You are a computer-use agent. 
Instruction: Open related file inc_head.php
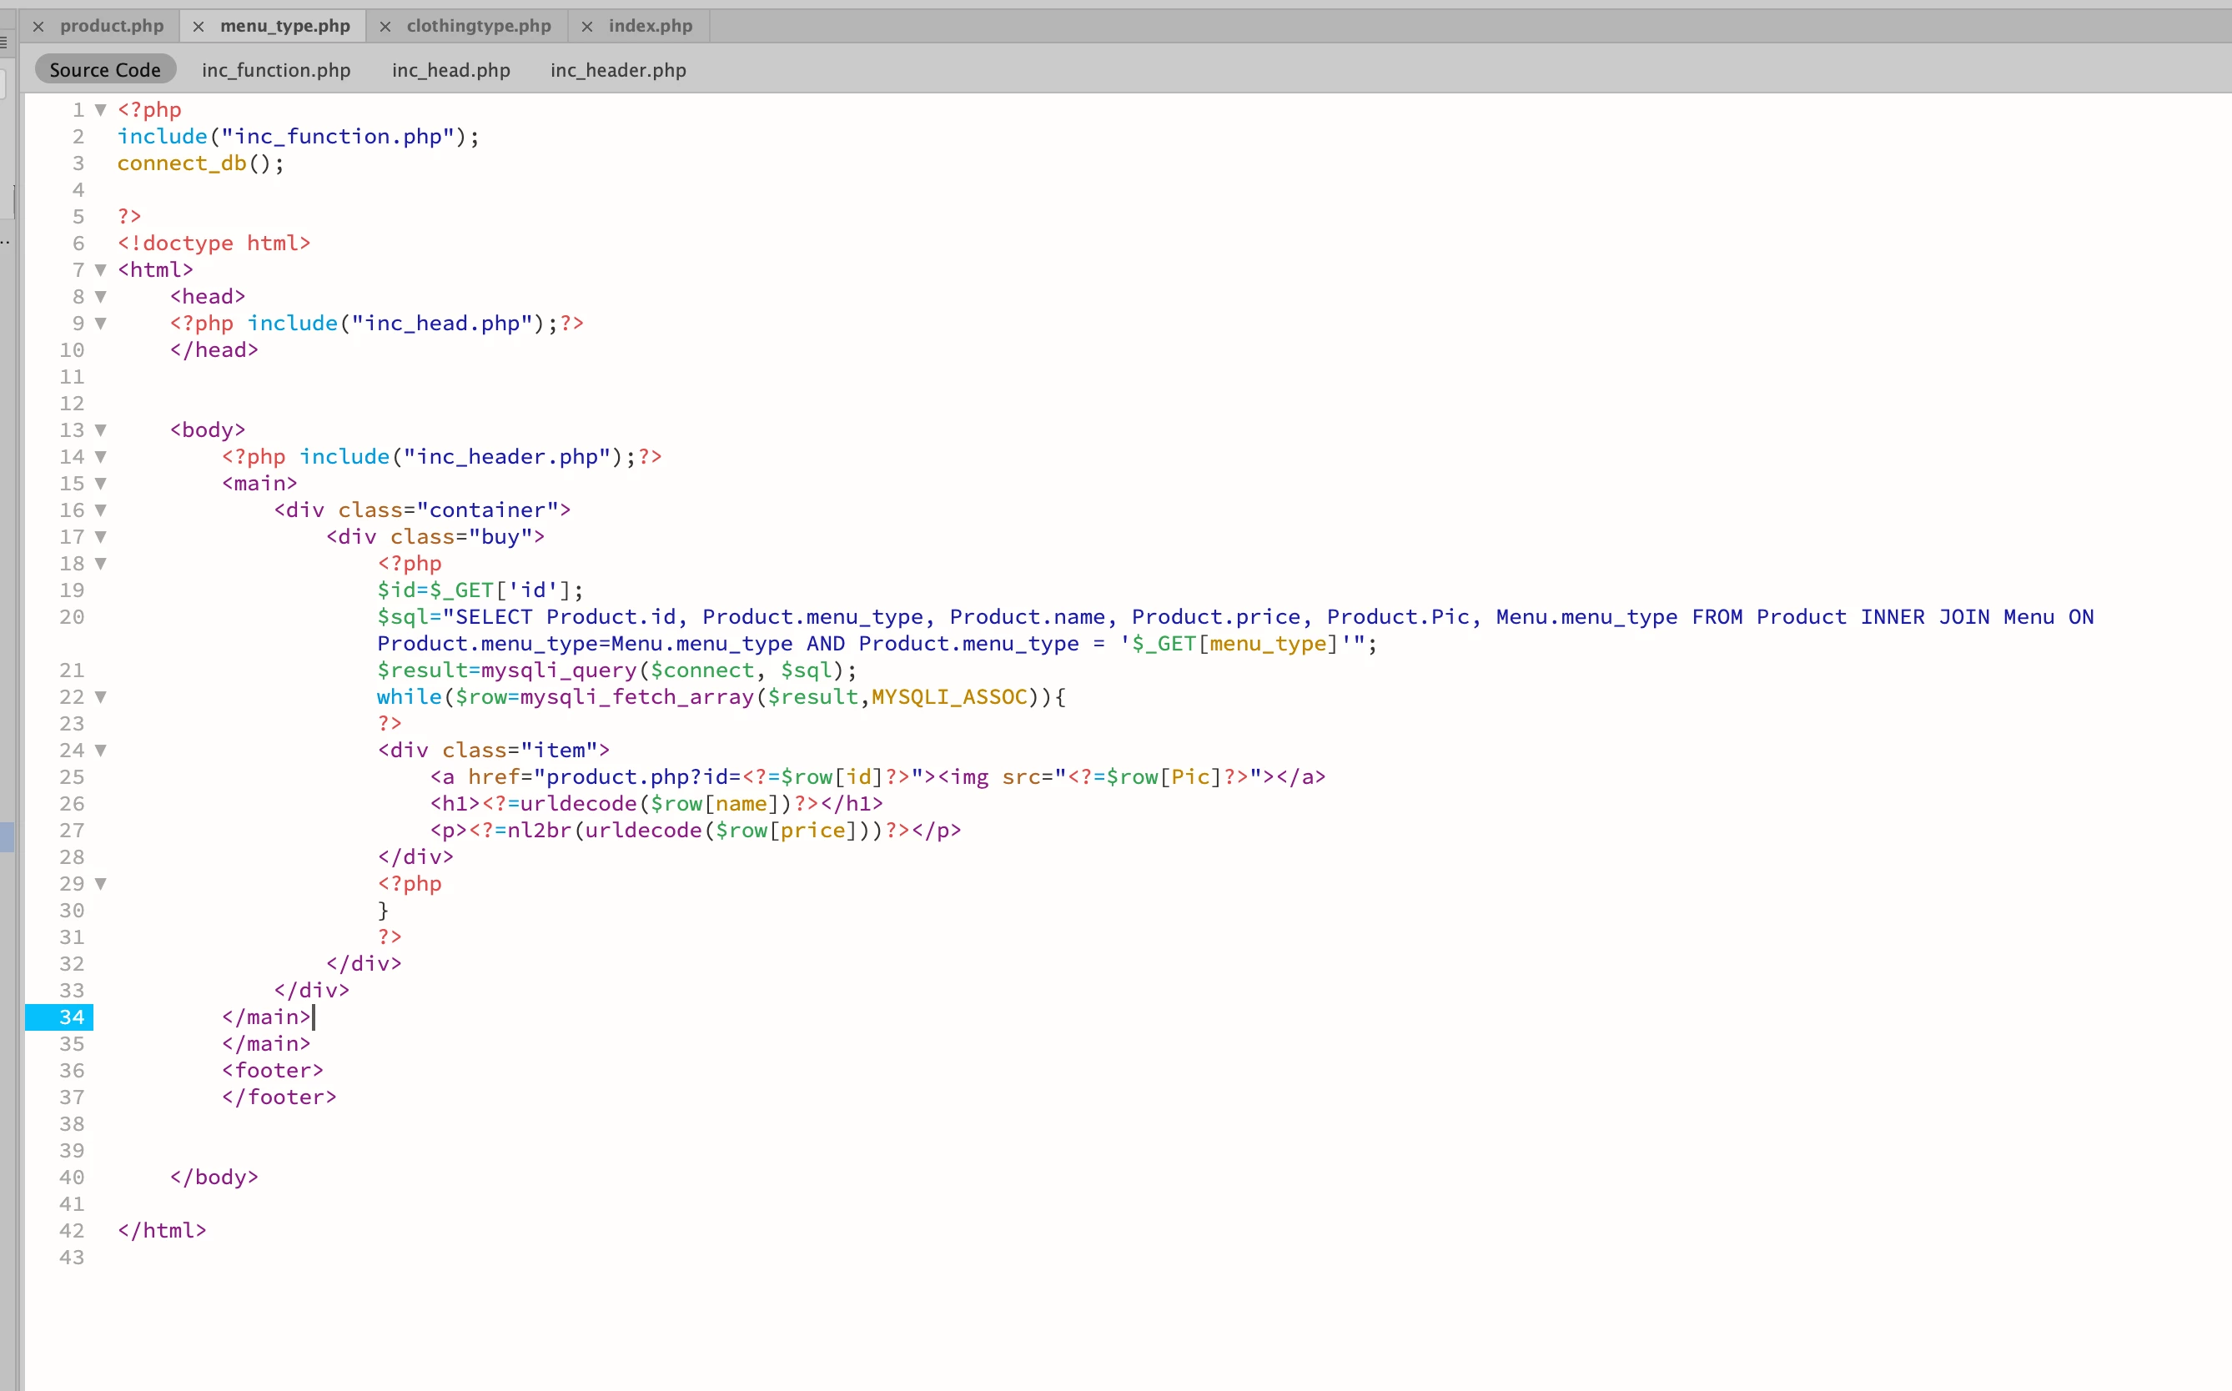click(x=450, y=70)
